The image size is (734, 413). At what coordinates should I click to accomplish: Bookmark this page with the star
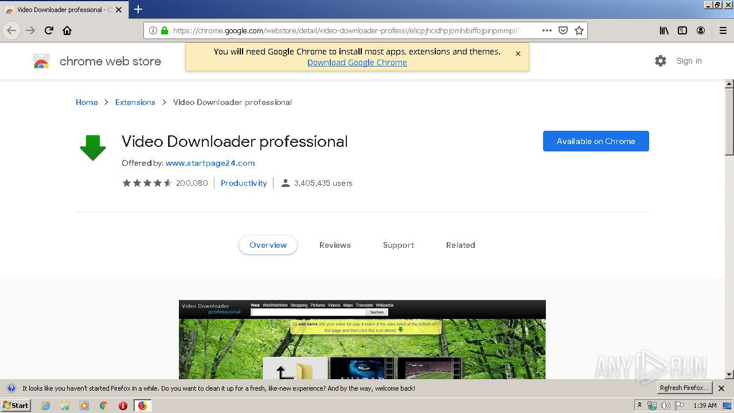(x=579, y=30)
